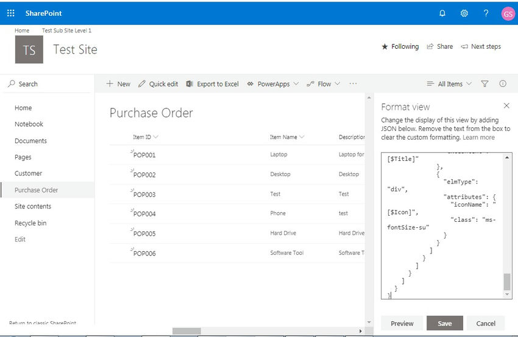Open Documents in left navigation
Image resolution: width=518 pixels, height=337 pixels.
coord(30,141)
